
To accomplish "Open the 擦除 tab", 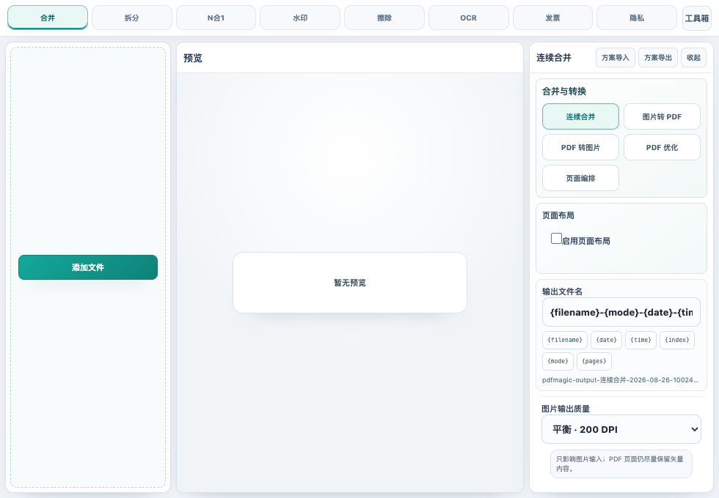I will tap(384, 18).
